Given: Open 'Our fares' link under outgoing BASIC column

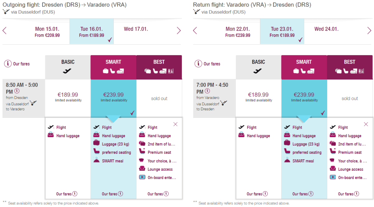Looking at the screenshot, I should pos(66,194).
